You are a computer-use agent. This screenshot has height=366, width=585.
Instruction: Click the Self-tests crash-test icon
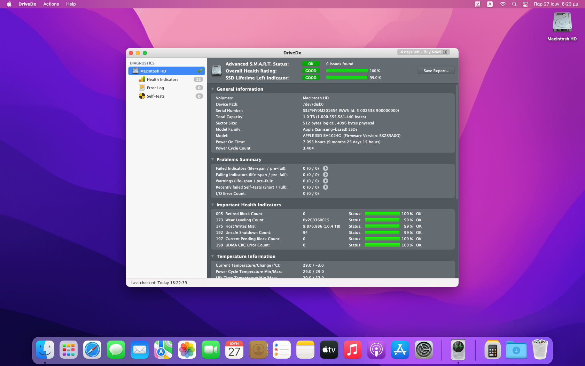[x=142, y=96]
